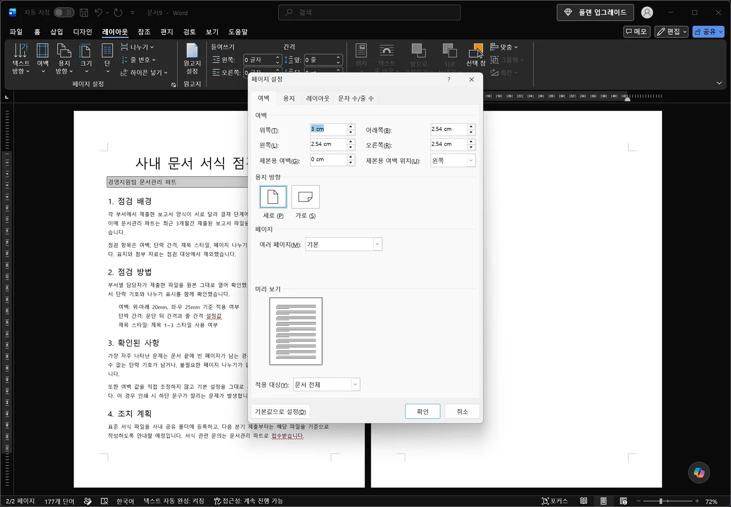Open the Orientation (용지 방향) ribbon button
Screen dimensions: 731x507
tap(64, 58)
